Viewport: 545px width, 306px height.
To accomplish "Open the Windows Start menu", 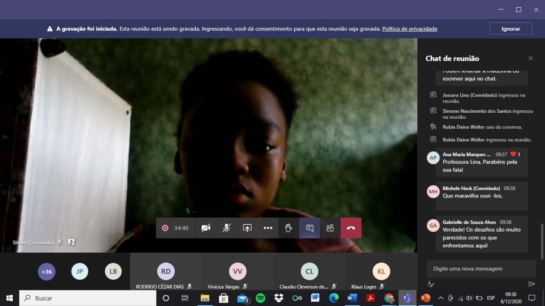I will (9, 298).
